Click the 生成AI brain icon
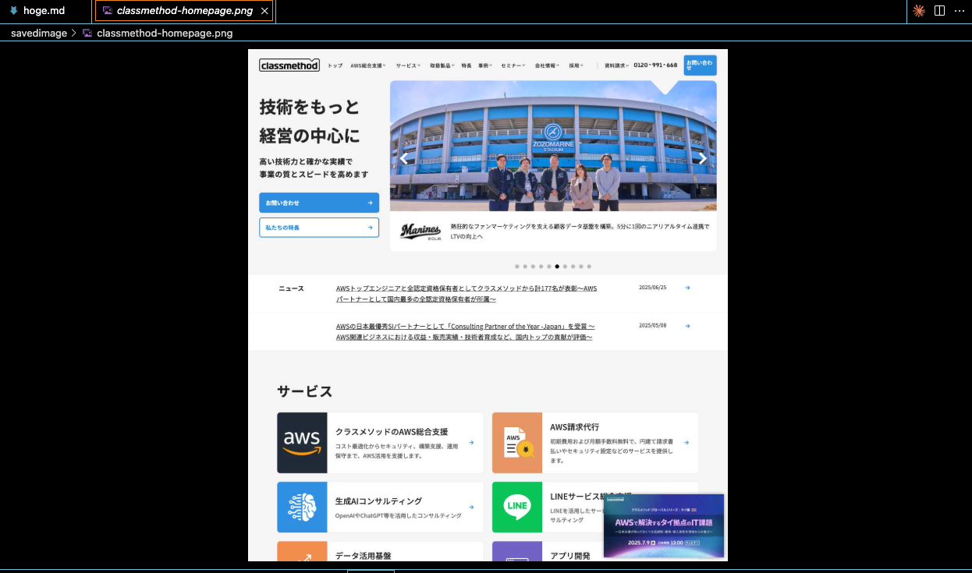 [x=302, y=507]
